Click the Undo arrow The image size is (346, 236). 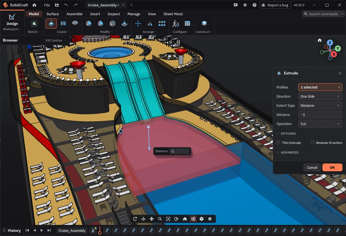click(x=66, y=5)
